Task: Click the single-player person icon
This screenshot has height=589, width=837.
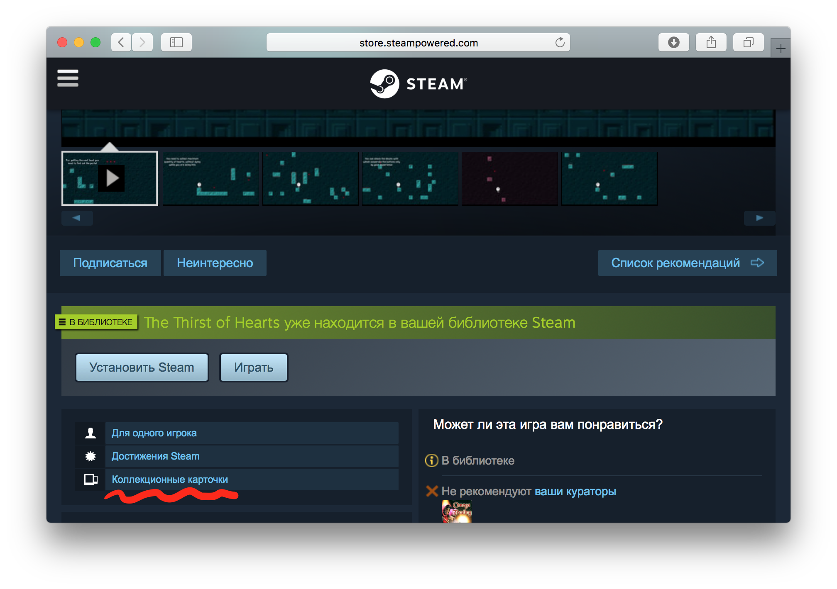Action: pos(91,433)
